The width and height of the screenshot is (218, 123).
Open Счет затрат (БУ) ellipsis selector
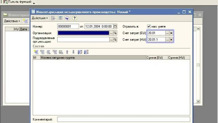(167, 33)
